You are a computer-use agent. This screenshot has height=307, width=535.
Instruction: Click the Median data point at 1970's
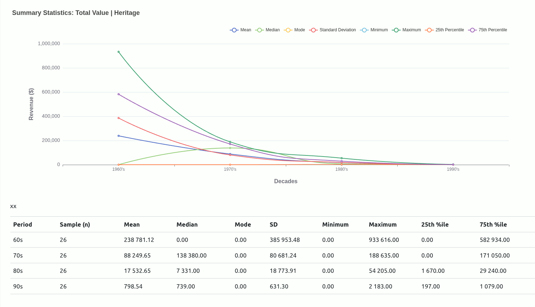tap(230, 148)
